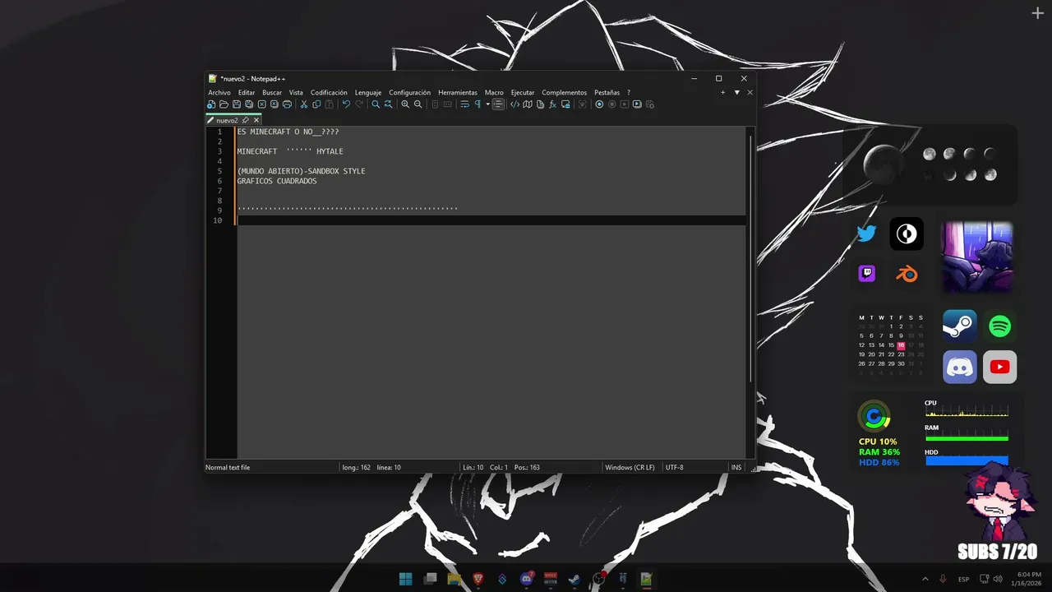The width and height of the screenshot is (1052, 592).
Task: Click the UTF-8 encoding status field
Action: (x=674, y=467)
